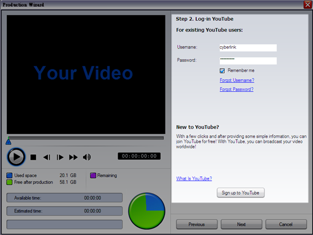Click the Estimated time readout

point(64,211)
